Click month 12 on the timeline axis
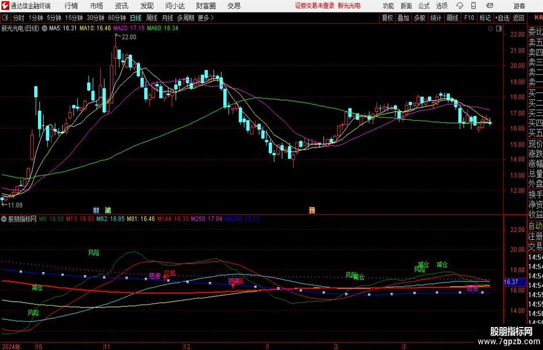The height and width of the screenshot is (350, 543). pos(187,347)
